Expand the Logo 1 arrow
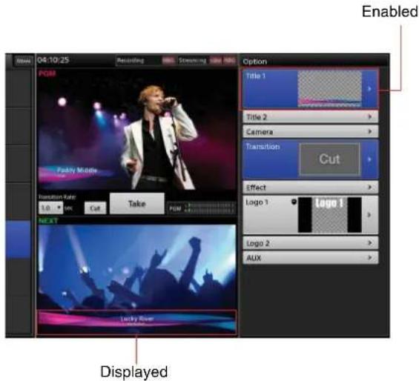The height and width of the screenshot is (381, 419). 369,215
